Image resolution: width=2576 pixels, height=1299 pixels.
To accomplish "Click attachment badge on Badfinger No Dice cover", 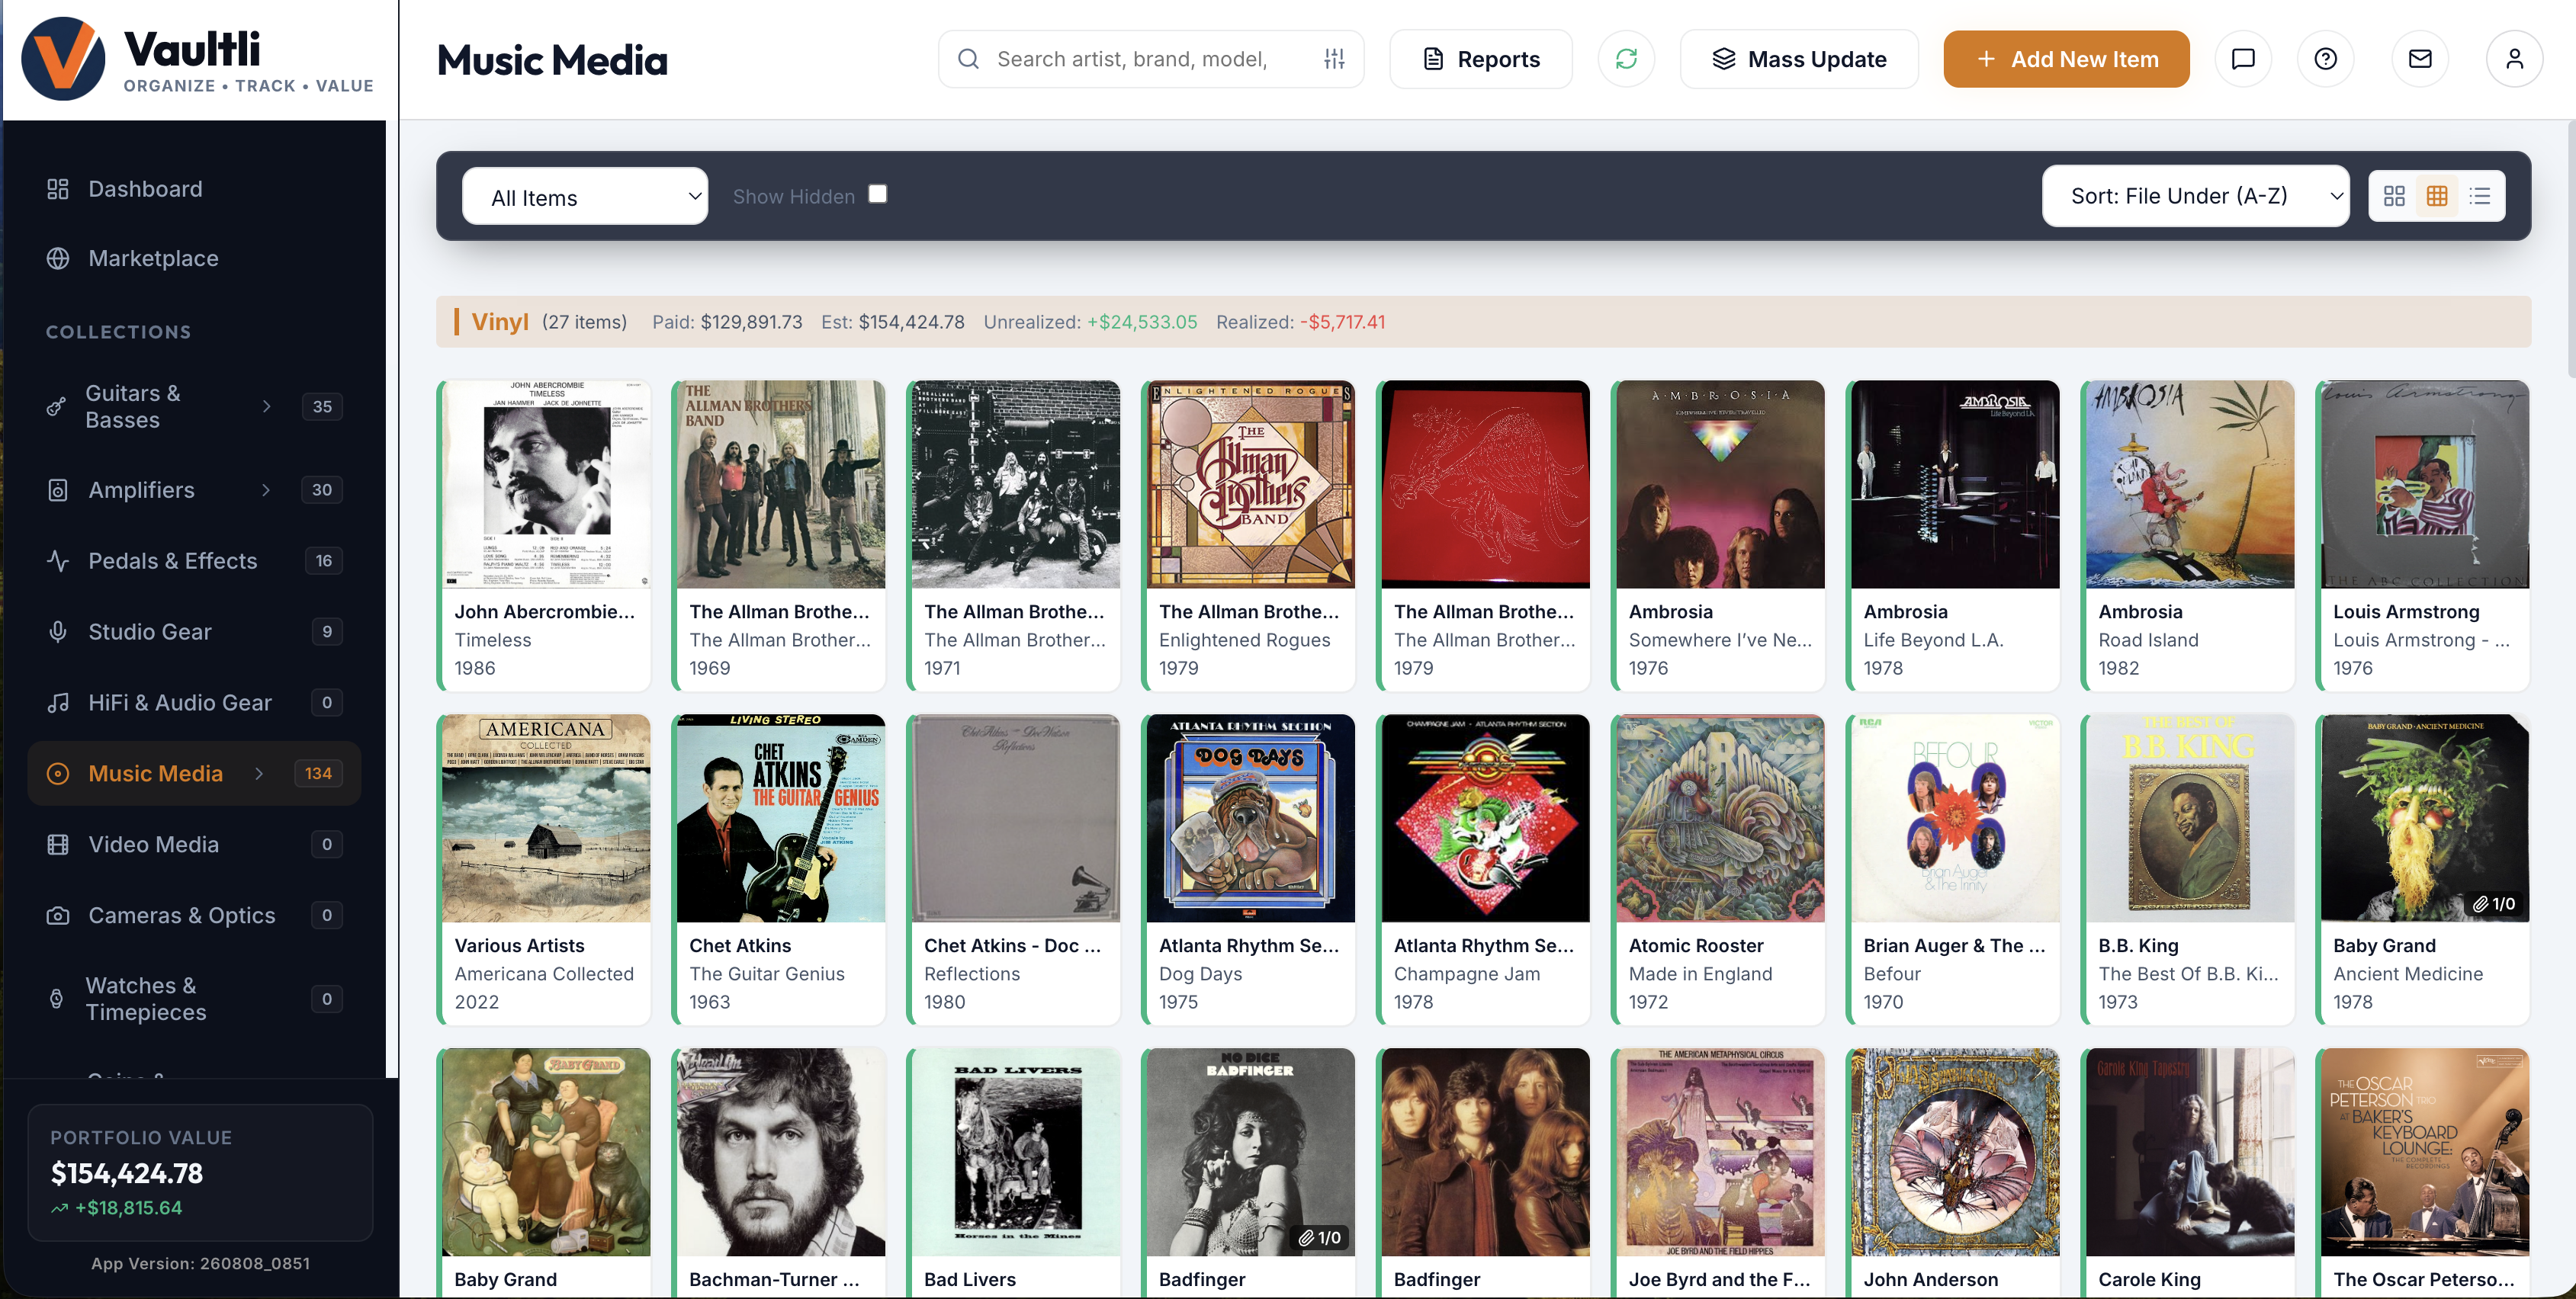I will point(1319,1238).
